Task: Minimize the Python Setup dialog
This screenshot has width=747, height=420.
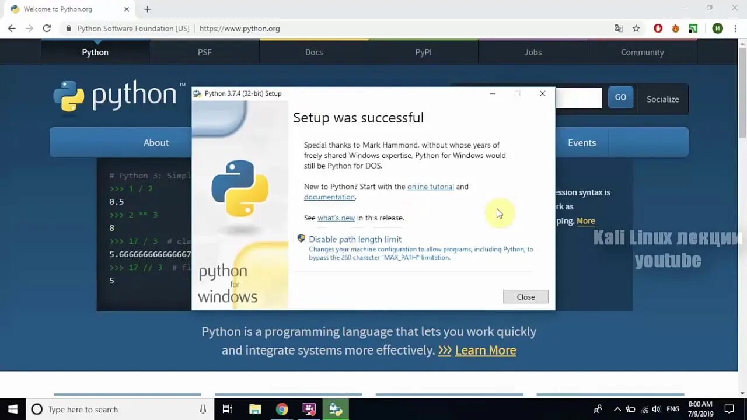Action: [x=493, y=93]
